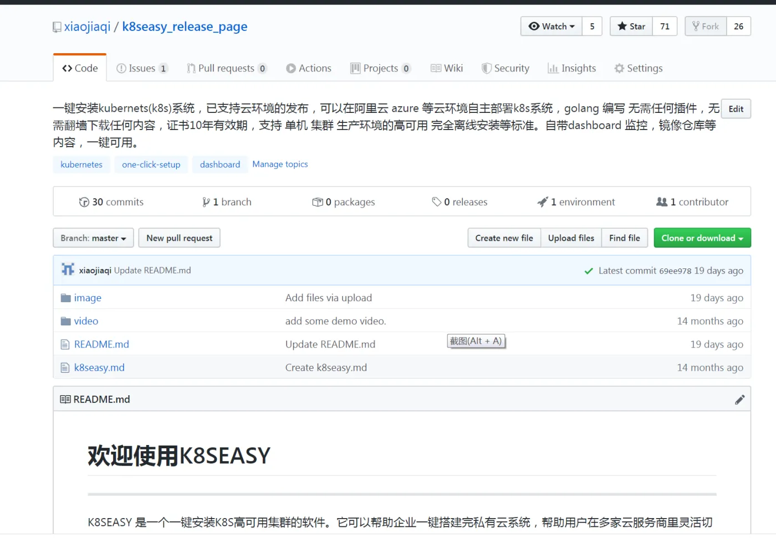Open the Wiki tab
This screenshot has height=538, width=776.
447,68
